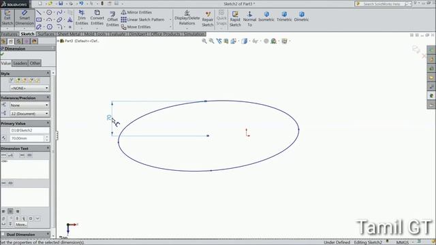The width and height of the screenshot is (436, 245).
Task: Collapse the Primary Value section
Action: click(48, 122)
